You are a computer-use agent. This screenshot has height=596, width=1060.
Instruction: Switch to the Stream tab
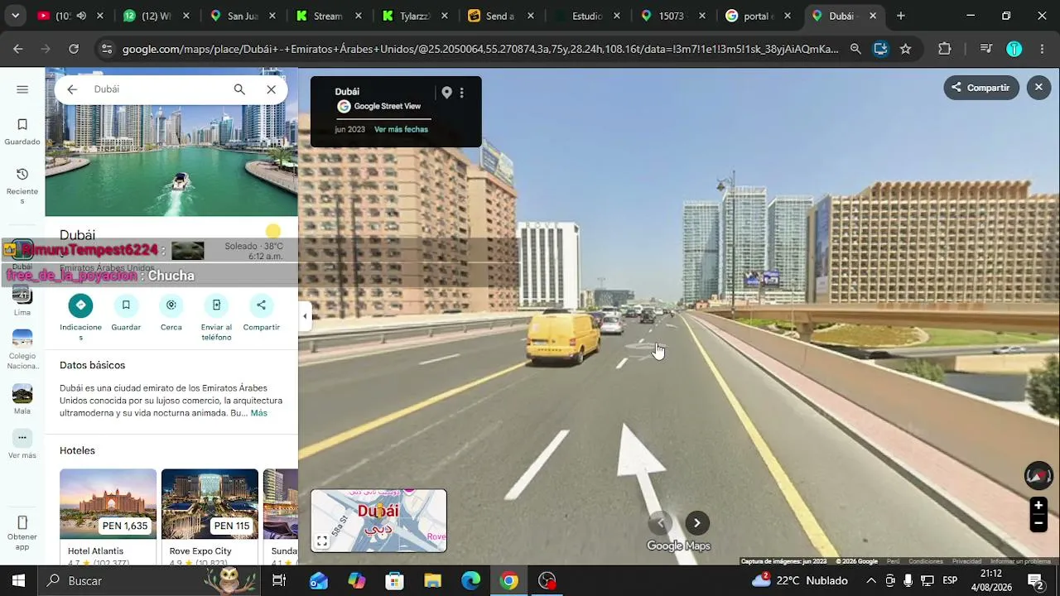click(326, 16)
